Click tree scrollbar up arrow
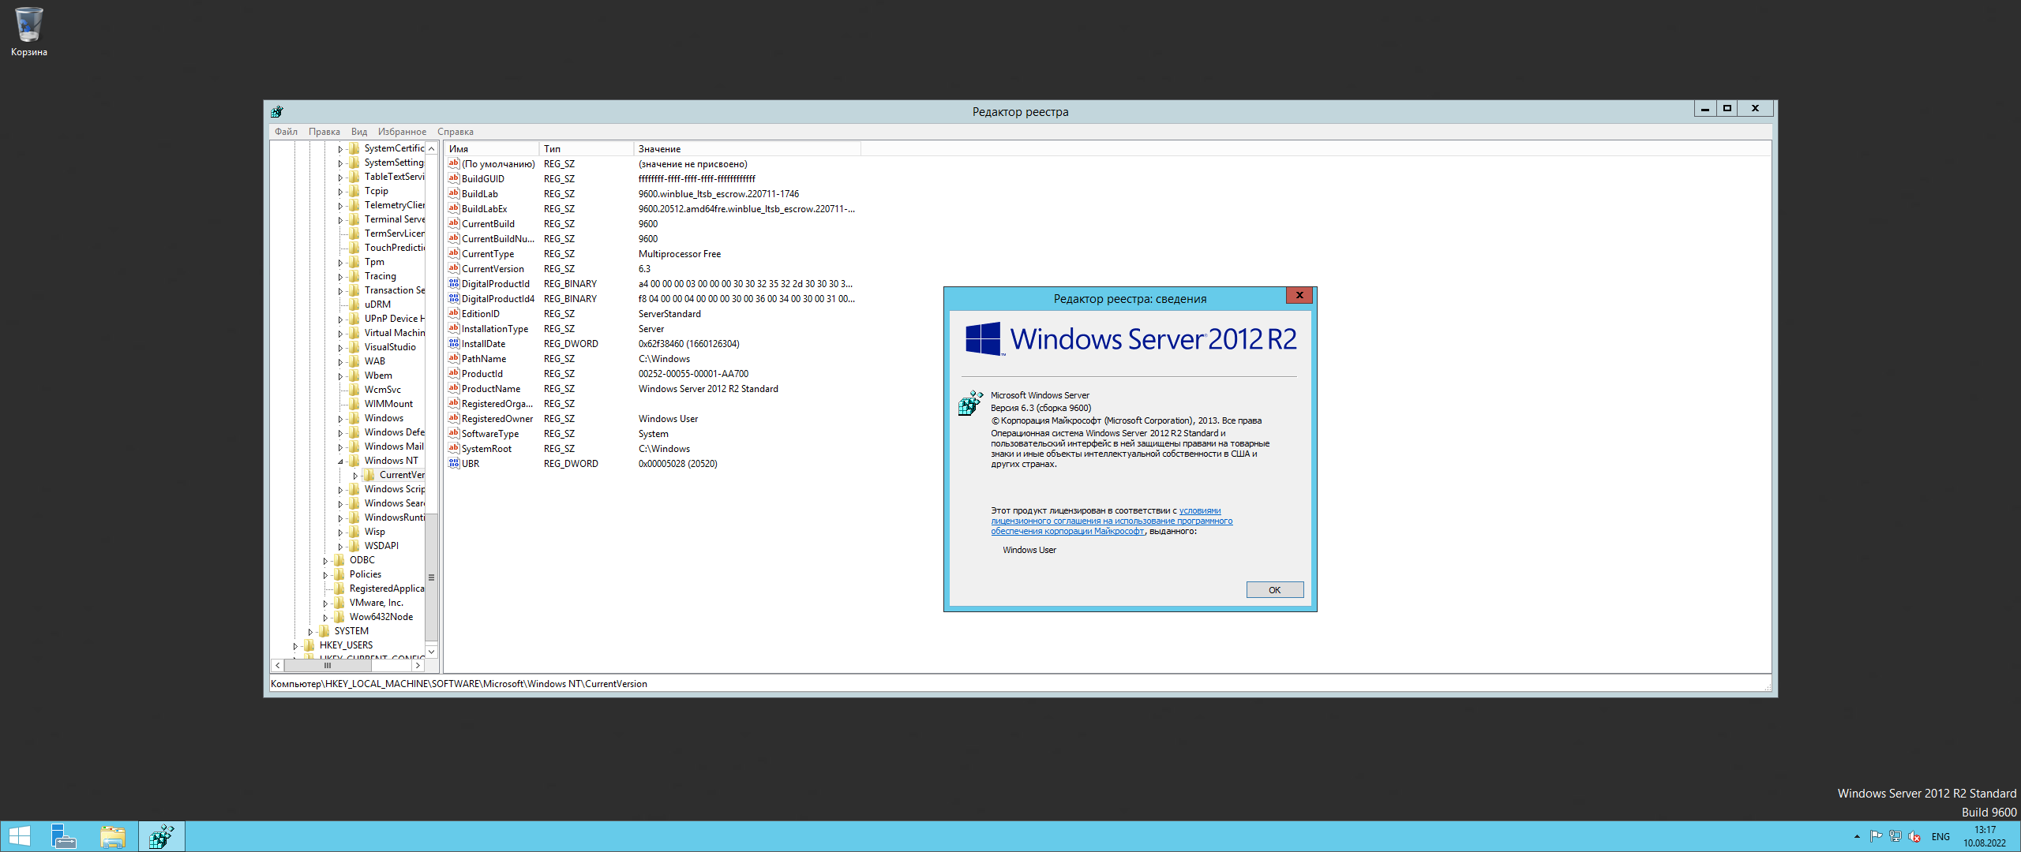The height and width of the screenshot is (852, 2021). click(x=431, y=148)
